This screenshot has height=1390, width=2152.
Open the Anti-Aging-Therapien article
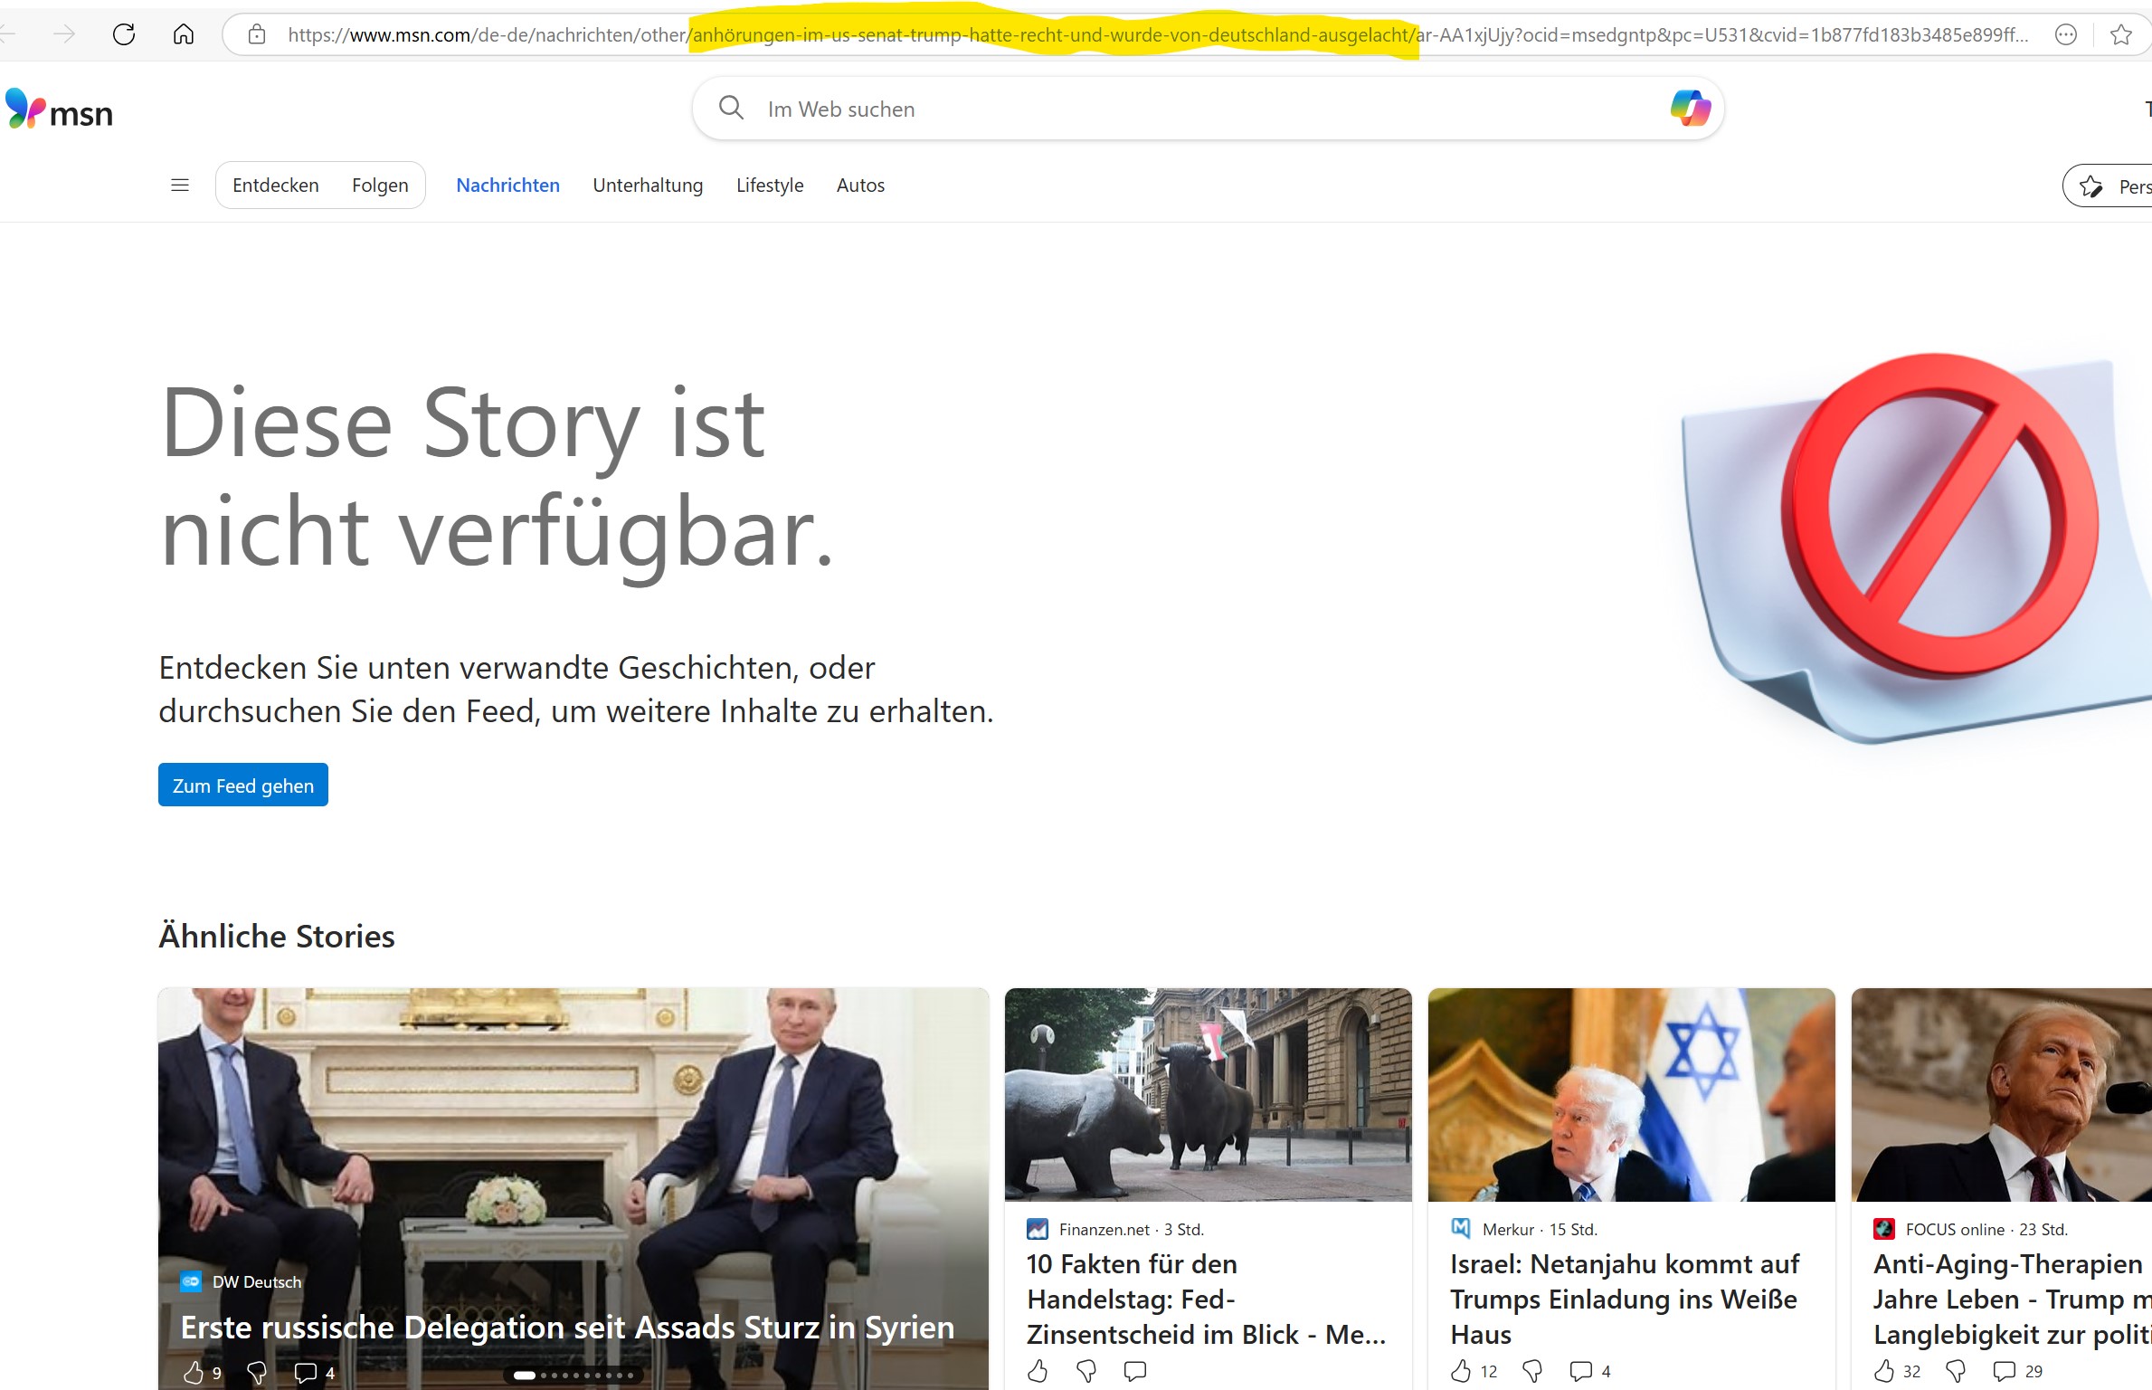[2012, 1299]
